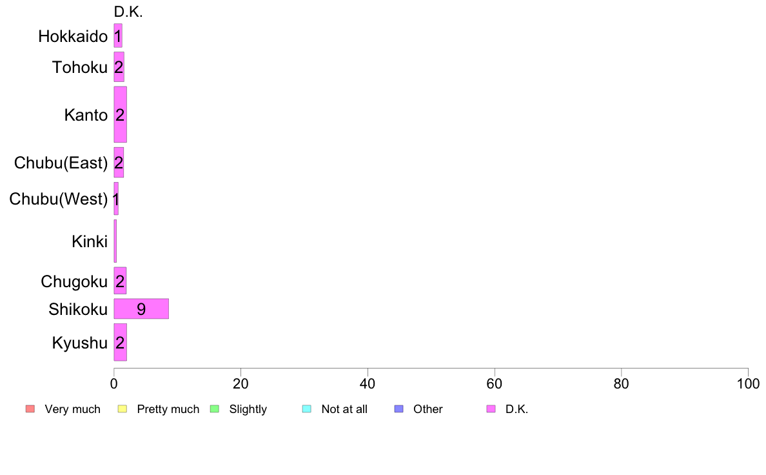Click the Chubu(West) axis label

pyautogui.click(x=59, y=199)
